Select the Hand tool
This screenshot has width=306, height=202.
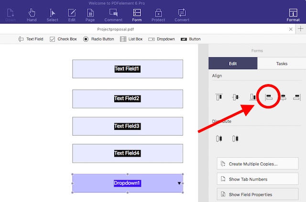pyautogui.click(x=32, y=15)
